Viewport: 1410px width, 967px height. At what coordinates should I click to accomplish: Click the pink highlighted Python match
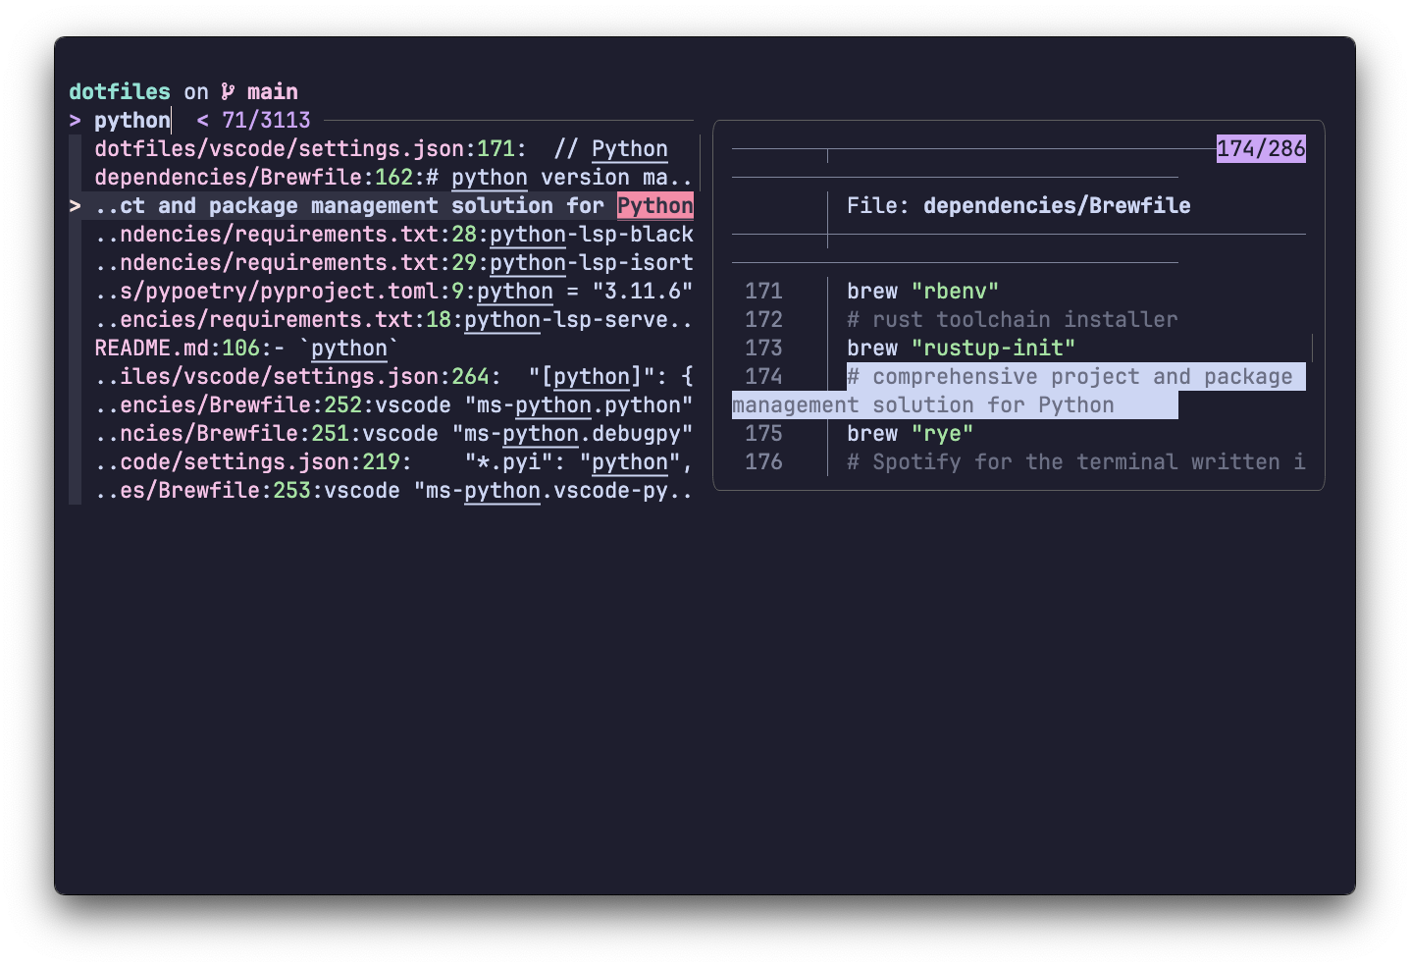tap(655, 205)
